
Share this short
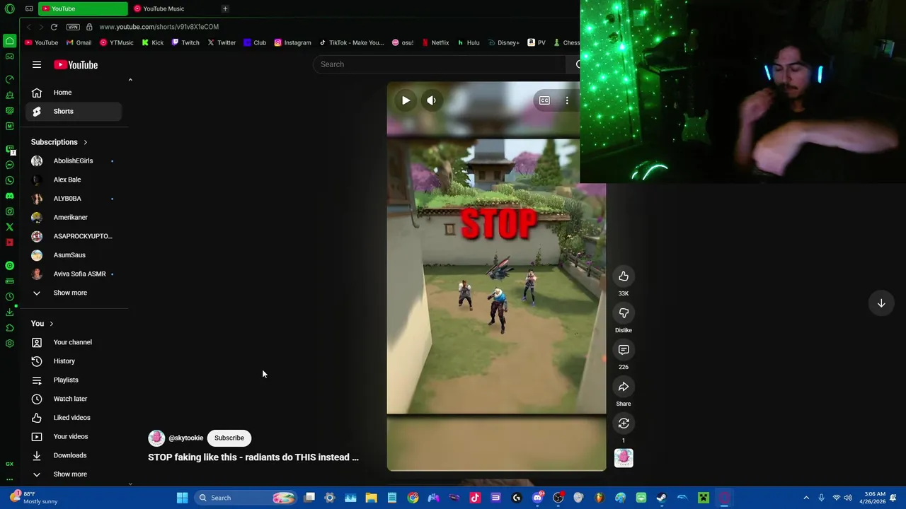coord(624,387)
